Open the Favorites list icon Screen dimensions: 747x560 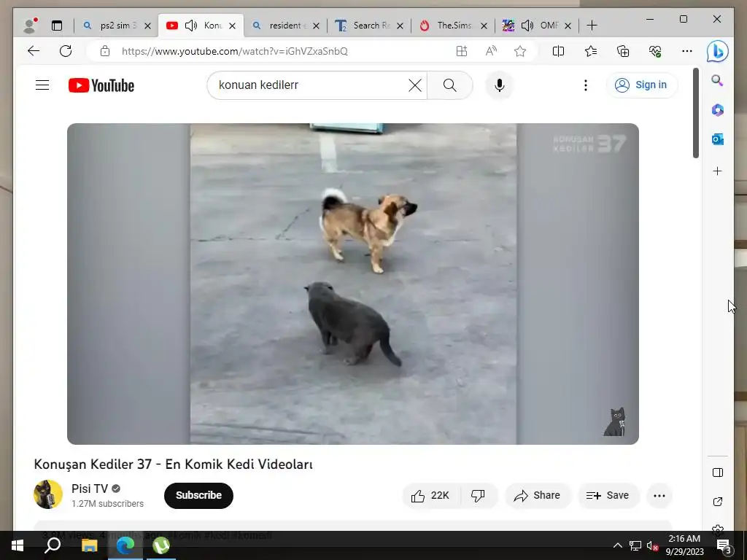[x=591, y=51]
